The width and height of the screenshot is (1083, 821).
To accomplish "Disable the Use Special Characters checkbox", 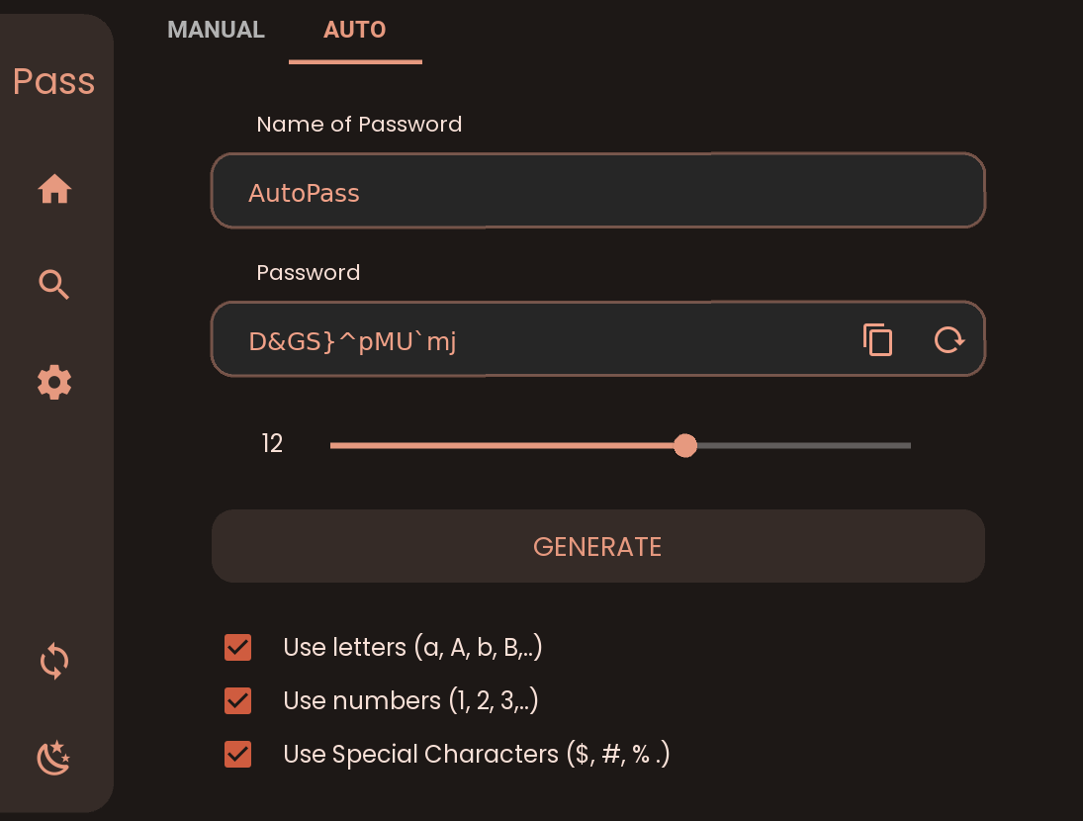I will click(237, 754).
